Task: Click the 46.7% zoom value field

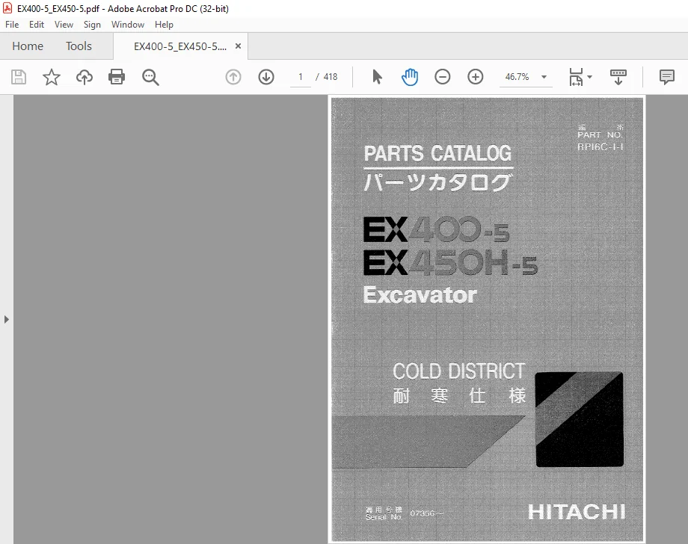Action: pos(517,77)
